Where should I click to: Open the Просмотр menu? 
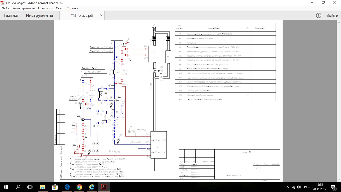tap(45, 8)
